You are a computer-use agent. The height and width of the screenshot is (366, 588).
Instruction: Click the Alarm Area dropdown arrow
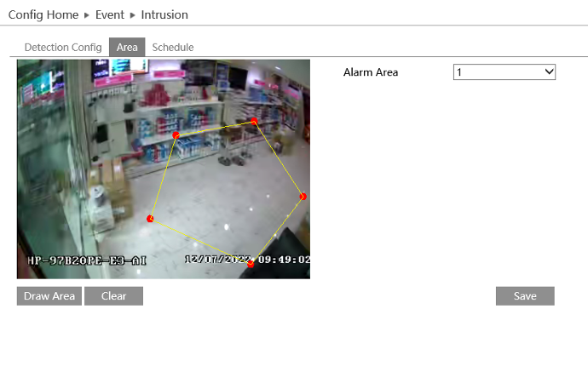(548, 72)
